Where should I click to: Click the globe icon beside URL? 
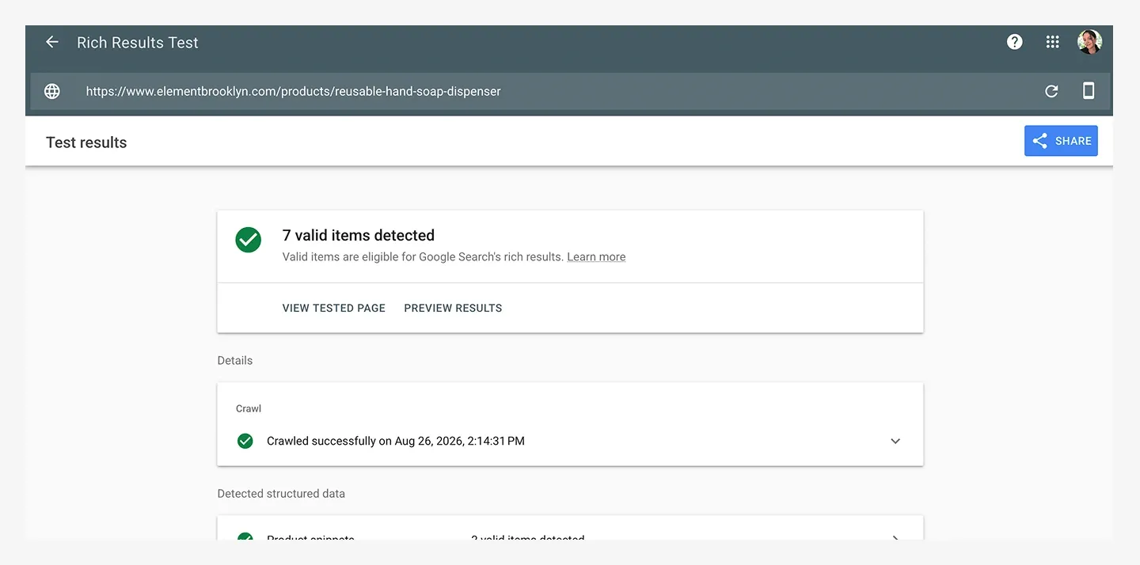point(52,91)
